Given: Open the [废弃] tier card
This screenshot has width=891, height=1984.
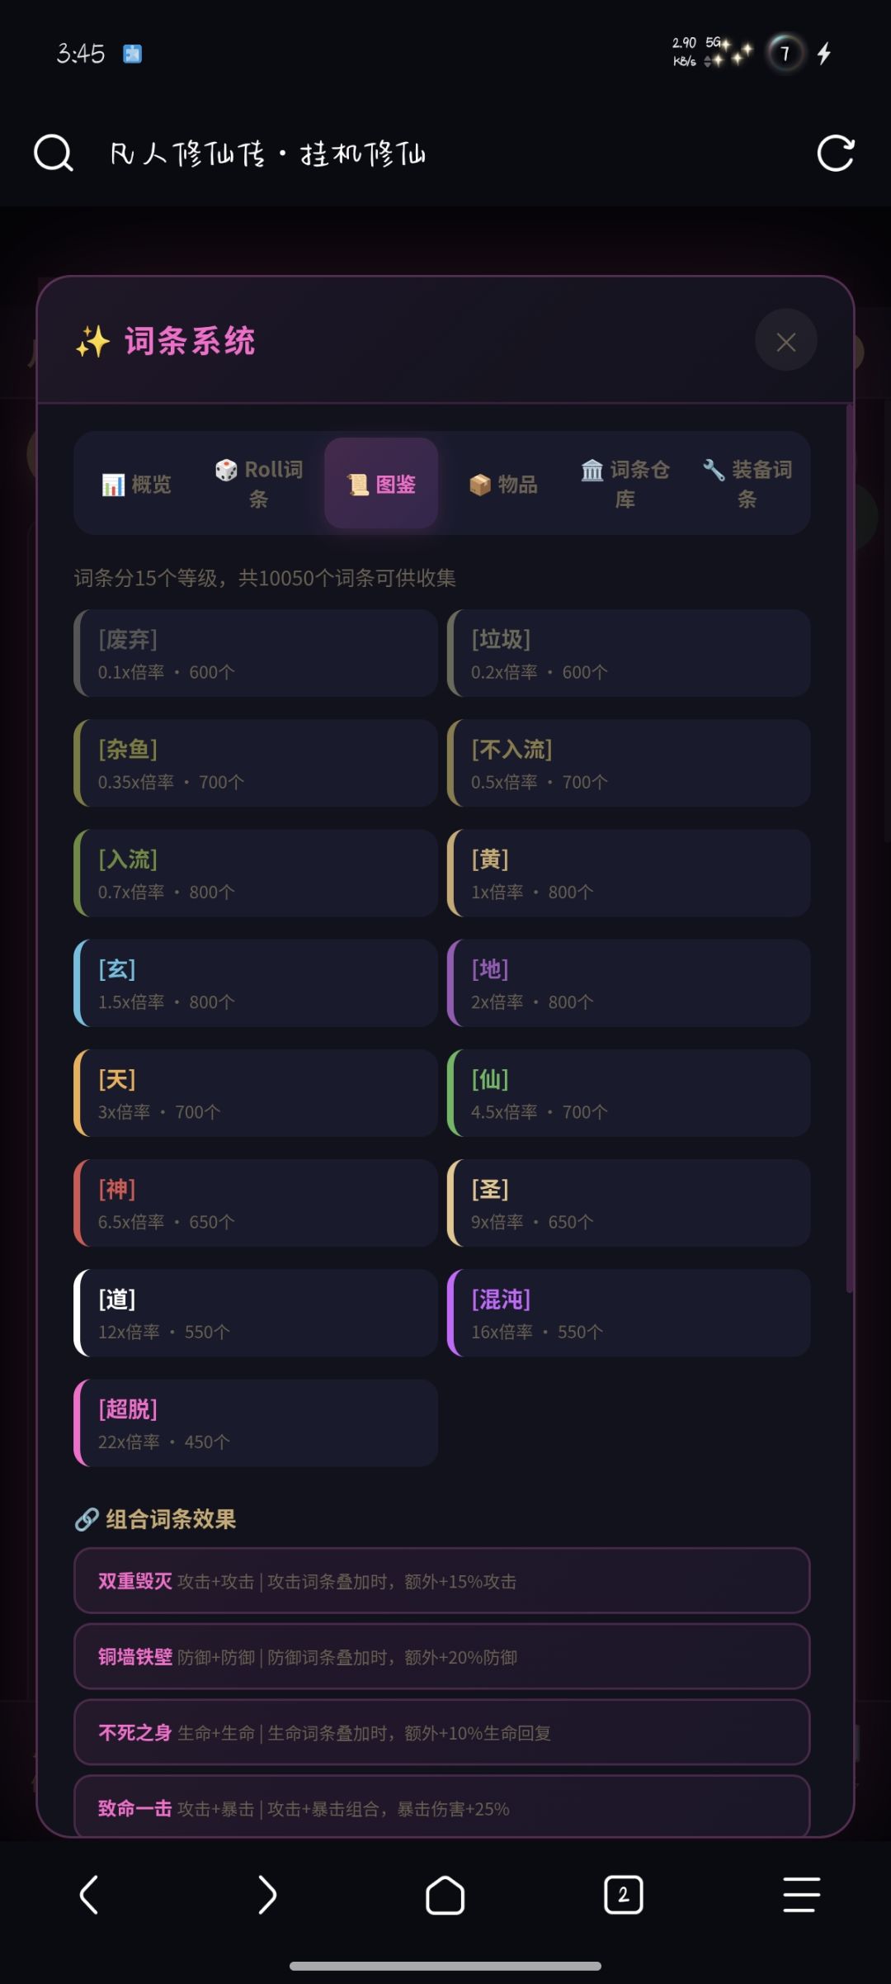Looking at the screenshot, I should (x=256, y=653).
